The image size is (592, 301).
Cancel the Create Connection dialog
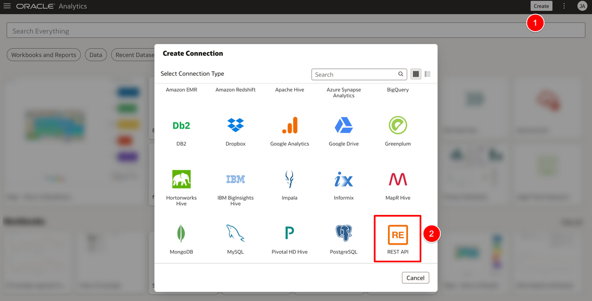pyautogui.click(x=415, y=277)
